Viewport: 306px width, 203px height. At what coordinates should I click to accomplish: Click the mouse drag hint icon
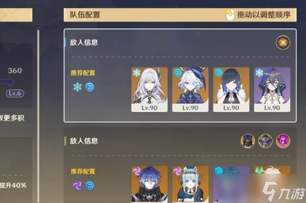point(230,15)
